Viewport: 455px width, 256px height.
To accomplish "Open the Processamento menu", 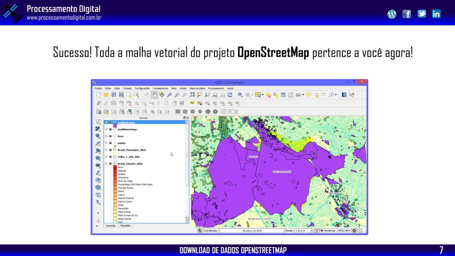I will (216, 88).
